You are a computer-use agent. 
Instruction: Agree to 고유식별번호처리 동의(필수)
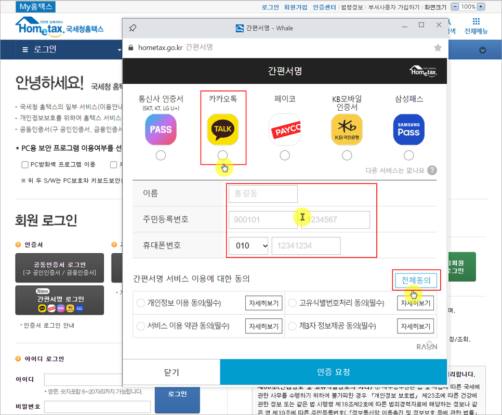(x=292, y=303)
